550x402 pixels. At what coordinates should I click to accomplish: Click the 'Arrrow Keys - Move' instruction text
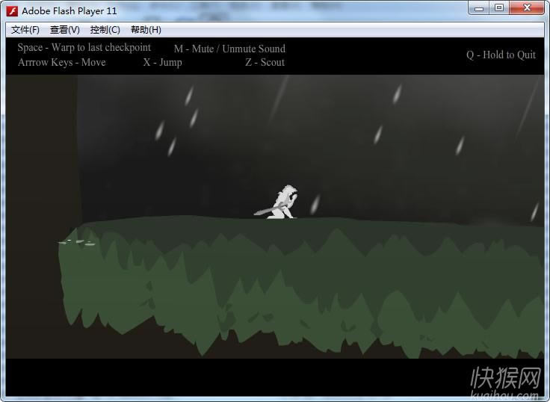61,62
